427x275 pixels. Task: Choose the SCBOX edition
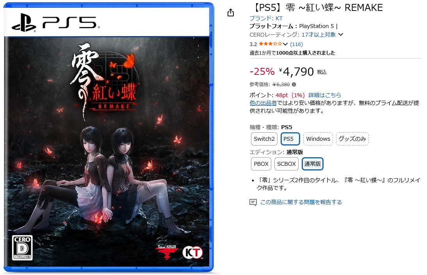click(x=286, y=164)
